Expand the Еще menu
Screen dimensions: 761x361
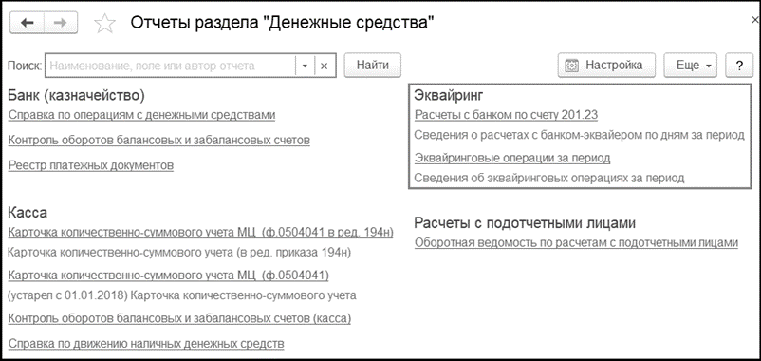[690, 66]
